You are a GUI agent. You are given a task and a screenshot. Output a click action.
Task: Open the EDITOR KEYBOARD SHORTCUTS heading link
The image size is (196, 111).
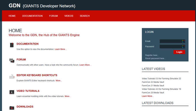[37, 75]
